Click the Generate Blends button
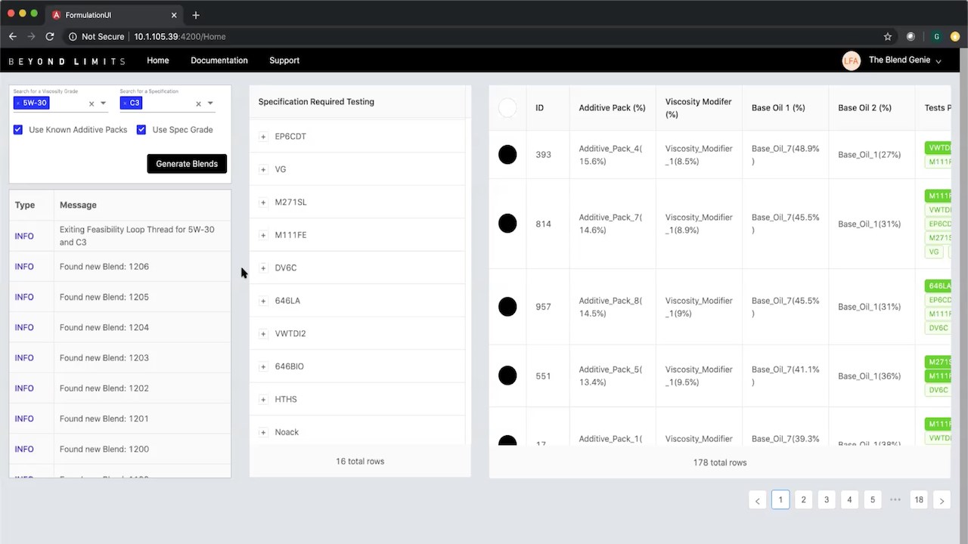Image resolution: width=968 pixels, height=544 pixels. (187, 164)
